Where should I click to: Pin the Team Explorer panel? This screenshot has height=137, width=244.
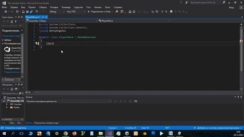[19, 17]
